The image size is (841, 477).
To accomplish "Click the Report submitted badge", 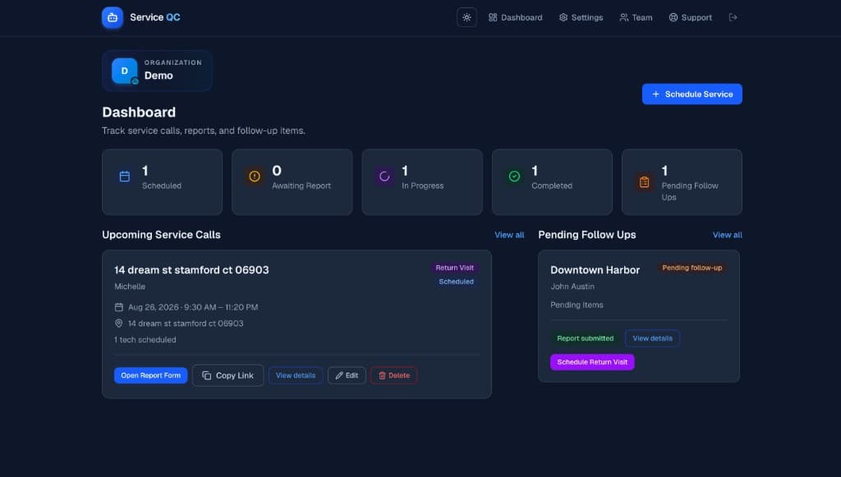I will tap(585, 338).
